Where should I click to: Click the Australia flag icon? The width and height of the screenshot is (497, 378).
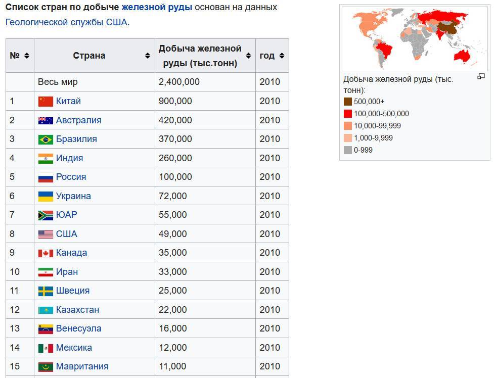(x=46, y=120)
